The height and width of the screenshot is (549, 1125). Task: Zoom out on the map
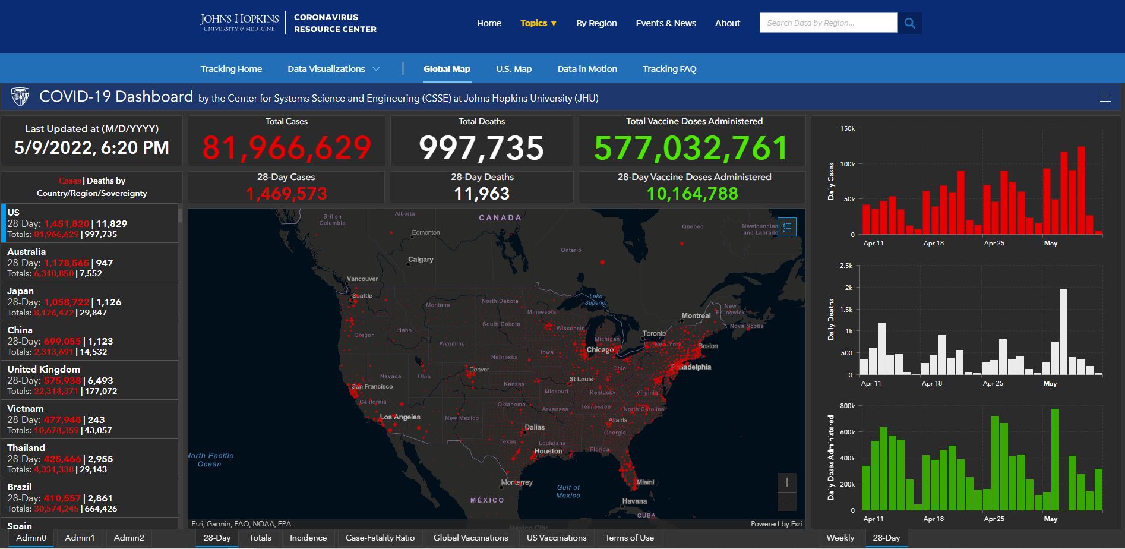[x=787, y=501]
